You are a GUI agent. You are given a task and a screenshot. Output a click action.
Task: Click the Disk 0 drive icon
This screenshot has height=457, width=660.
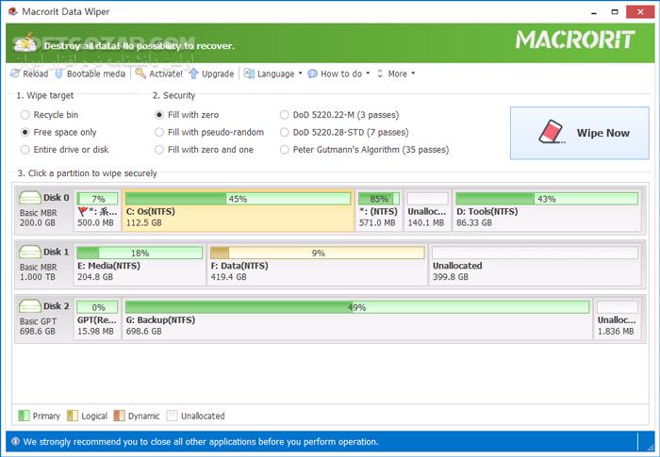[30, 197]
